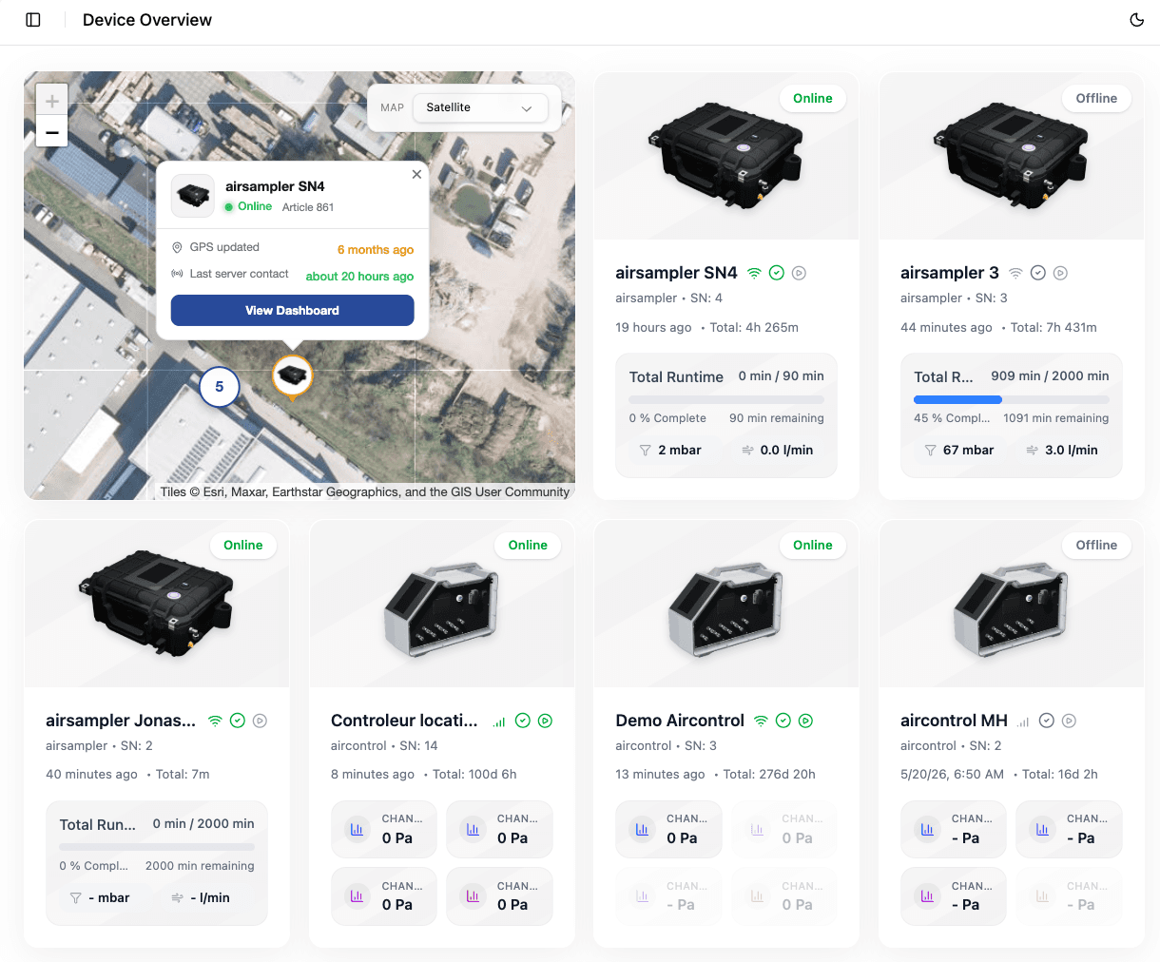Click Device Overview page title
Screen dimensions: 1160x962
147,20
